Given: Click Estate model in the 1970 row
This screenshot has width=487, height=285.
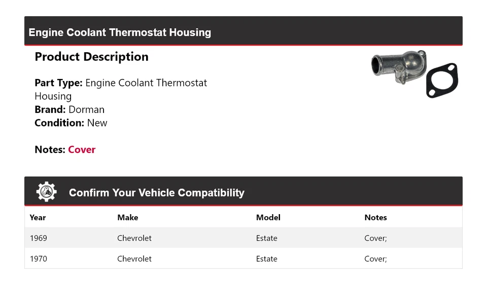Looking at the screenshot, I should coord(266,259).
